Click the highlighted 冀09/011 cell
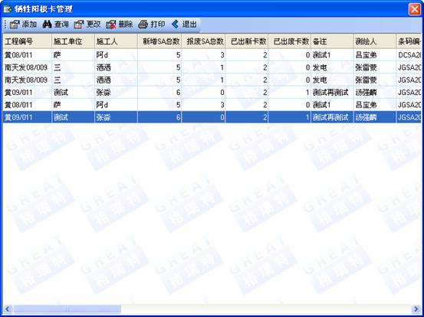 [x=28, y=117]
